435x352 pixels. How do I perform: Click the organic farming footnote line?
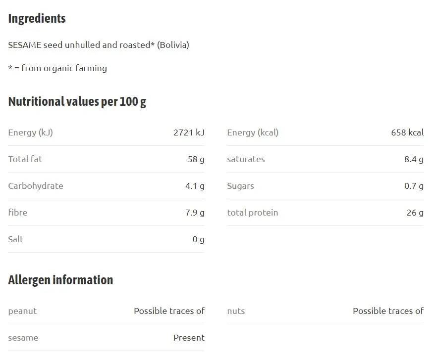pos(57,68)
